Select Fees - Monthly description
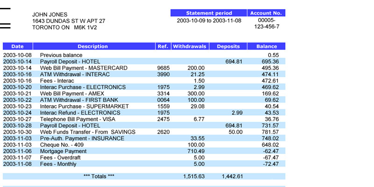Viewport: 374px width, 187px height. pyautogui.click(x=58, y=164)
